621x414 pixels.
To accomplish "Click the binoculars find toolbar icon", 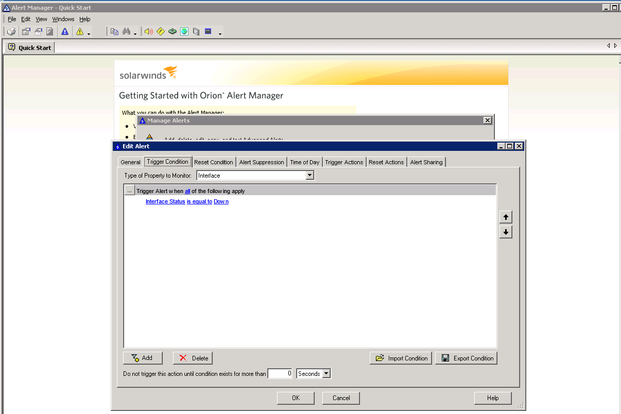I will point(127,31).
